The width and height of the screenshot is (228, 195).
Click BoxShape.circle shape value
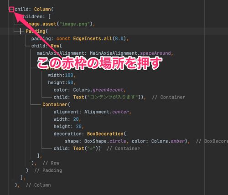(105, 141)
